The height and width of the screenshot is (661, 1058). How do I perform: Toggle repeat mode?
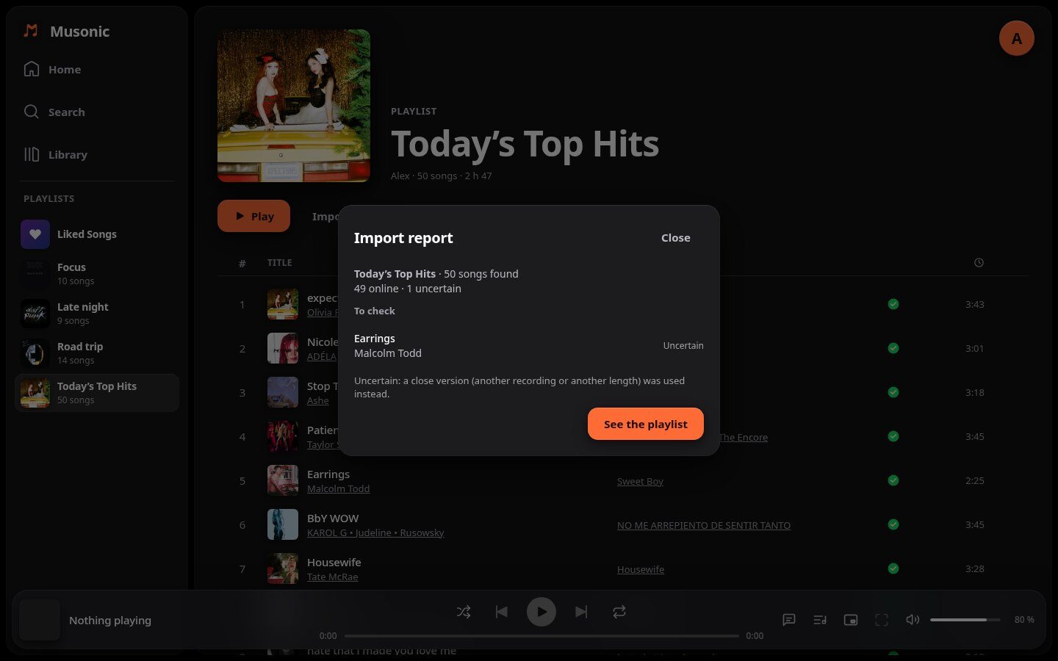point(619,612)
